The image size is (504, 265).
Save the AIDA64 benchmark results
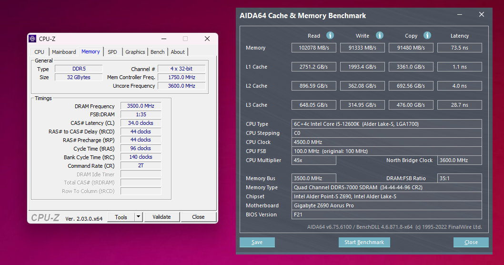point(257,242)
